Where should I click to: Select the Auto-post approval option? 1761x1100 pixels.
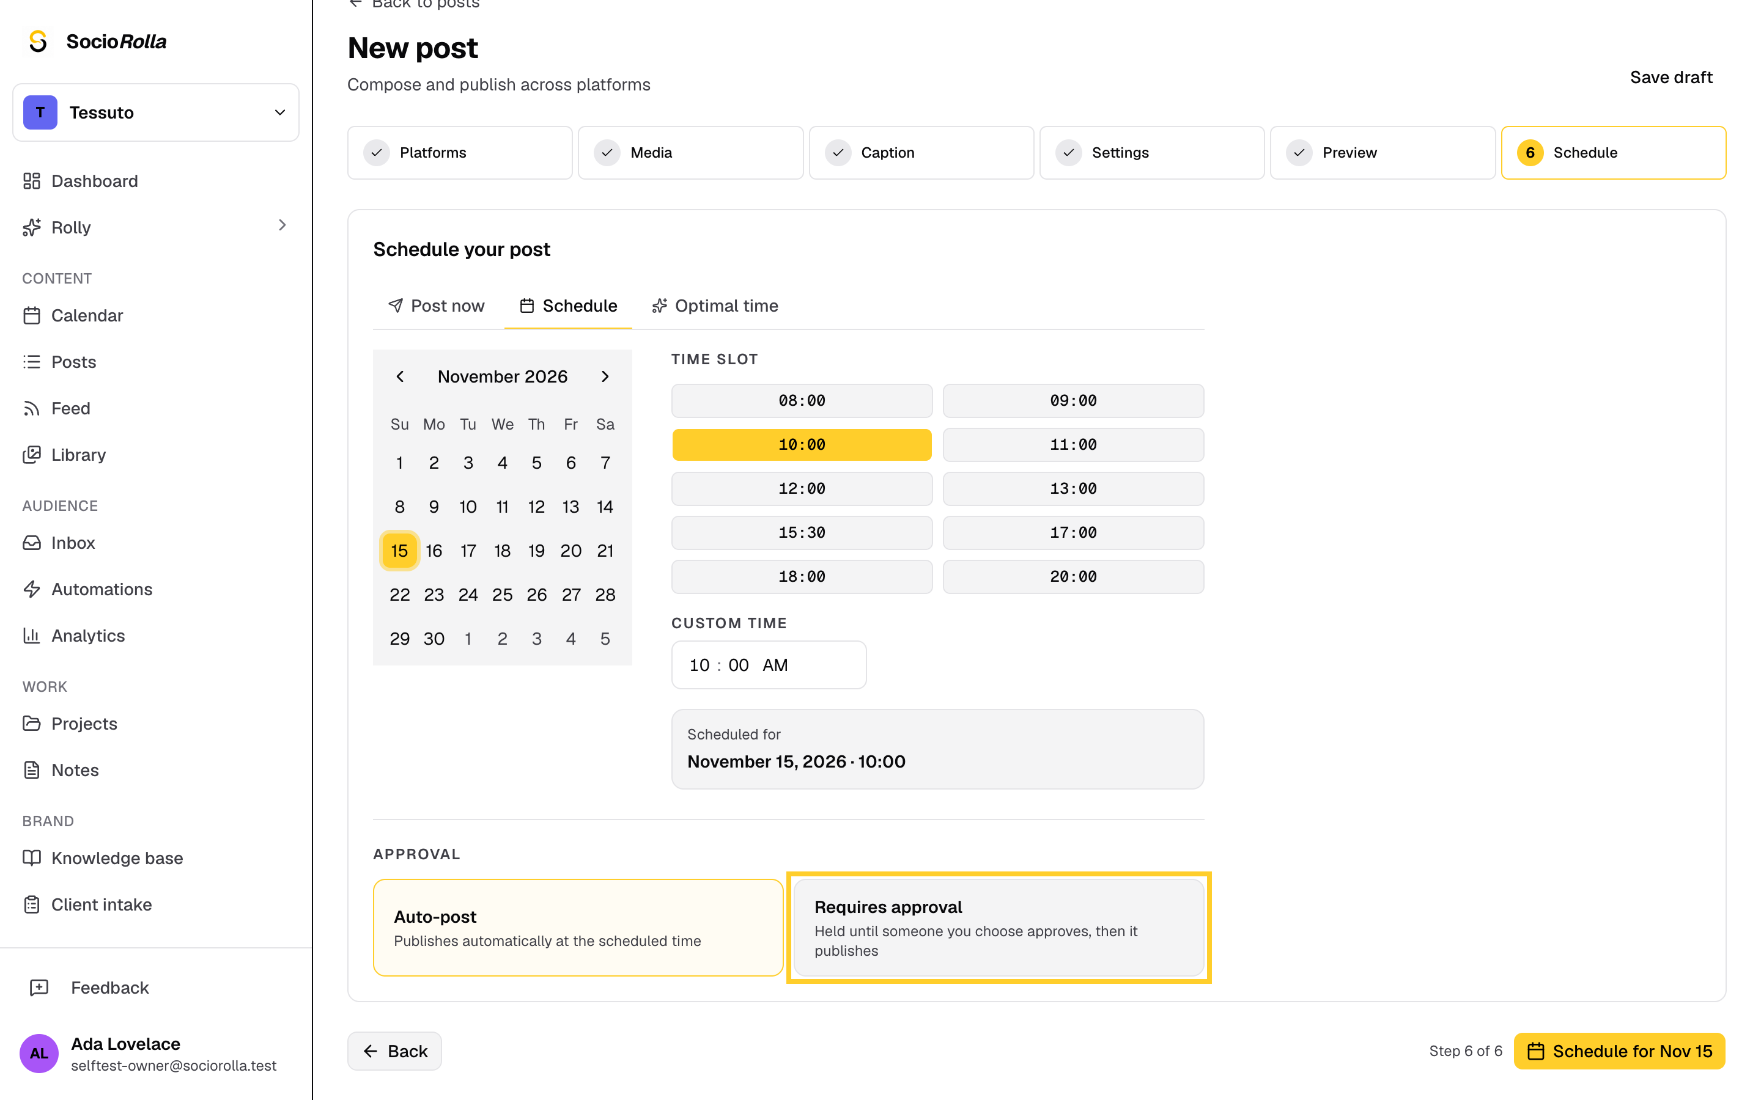tap(578, 928)
